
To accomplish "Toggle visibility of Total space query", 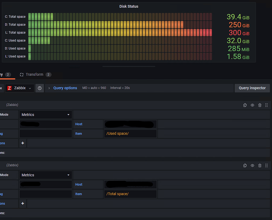I will (252, 165).
